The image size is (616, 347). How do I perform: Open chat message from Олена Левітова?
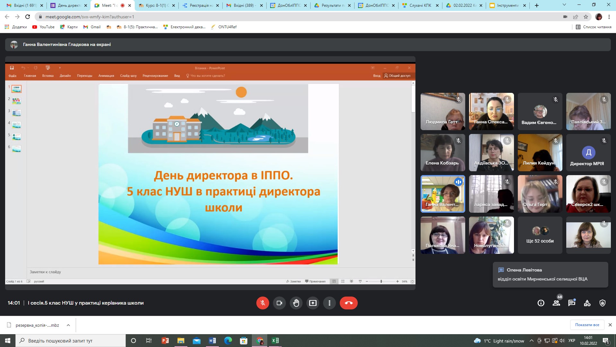[551, 275]
